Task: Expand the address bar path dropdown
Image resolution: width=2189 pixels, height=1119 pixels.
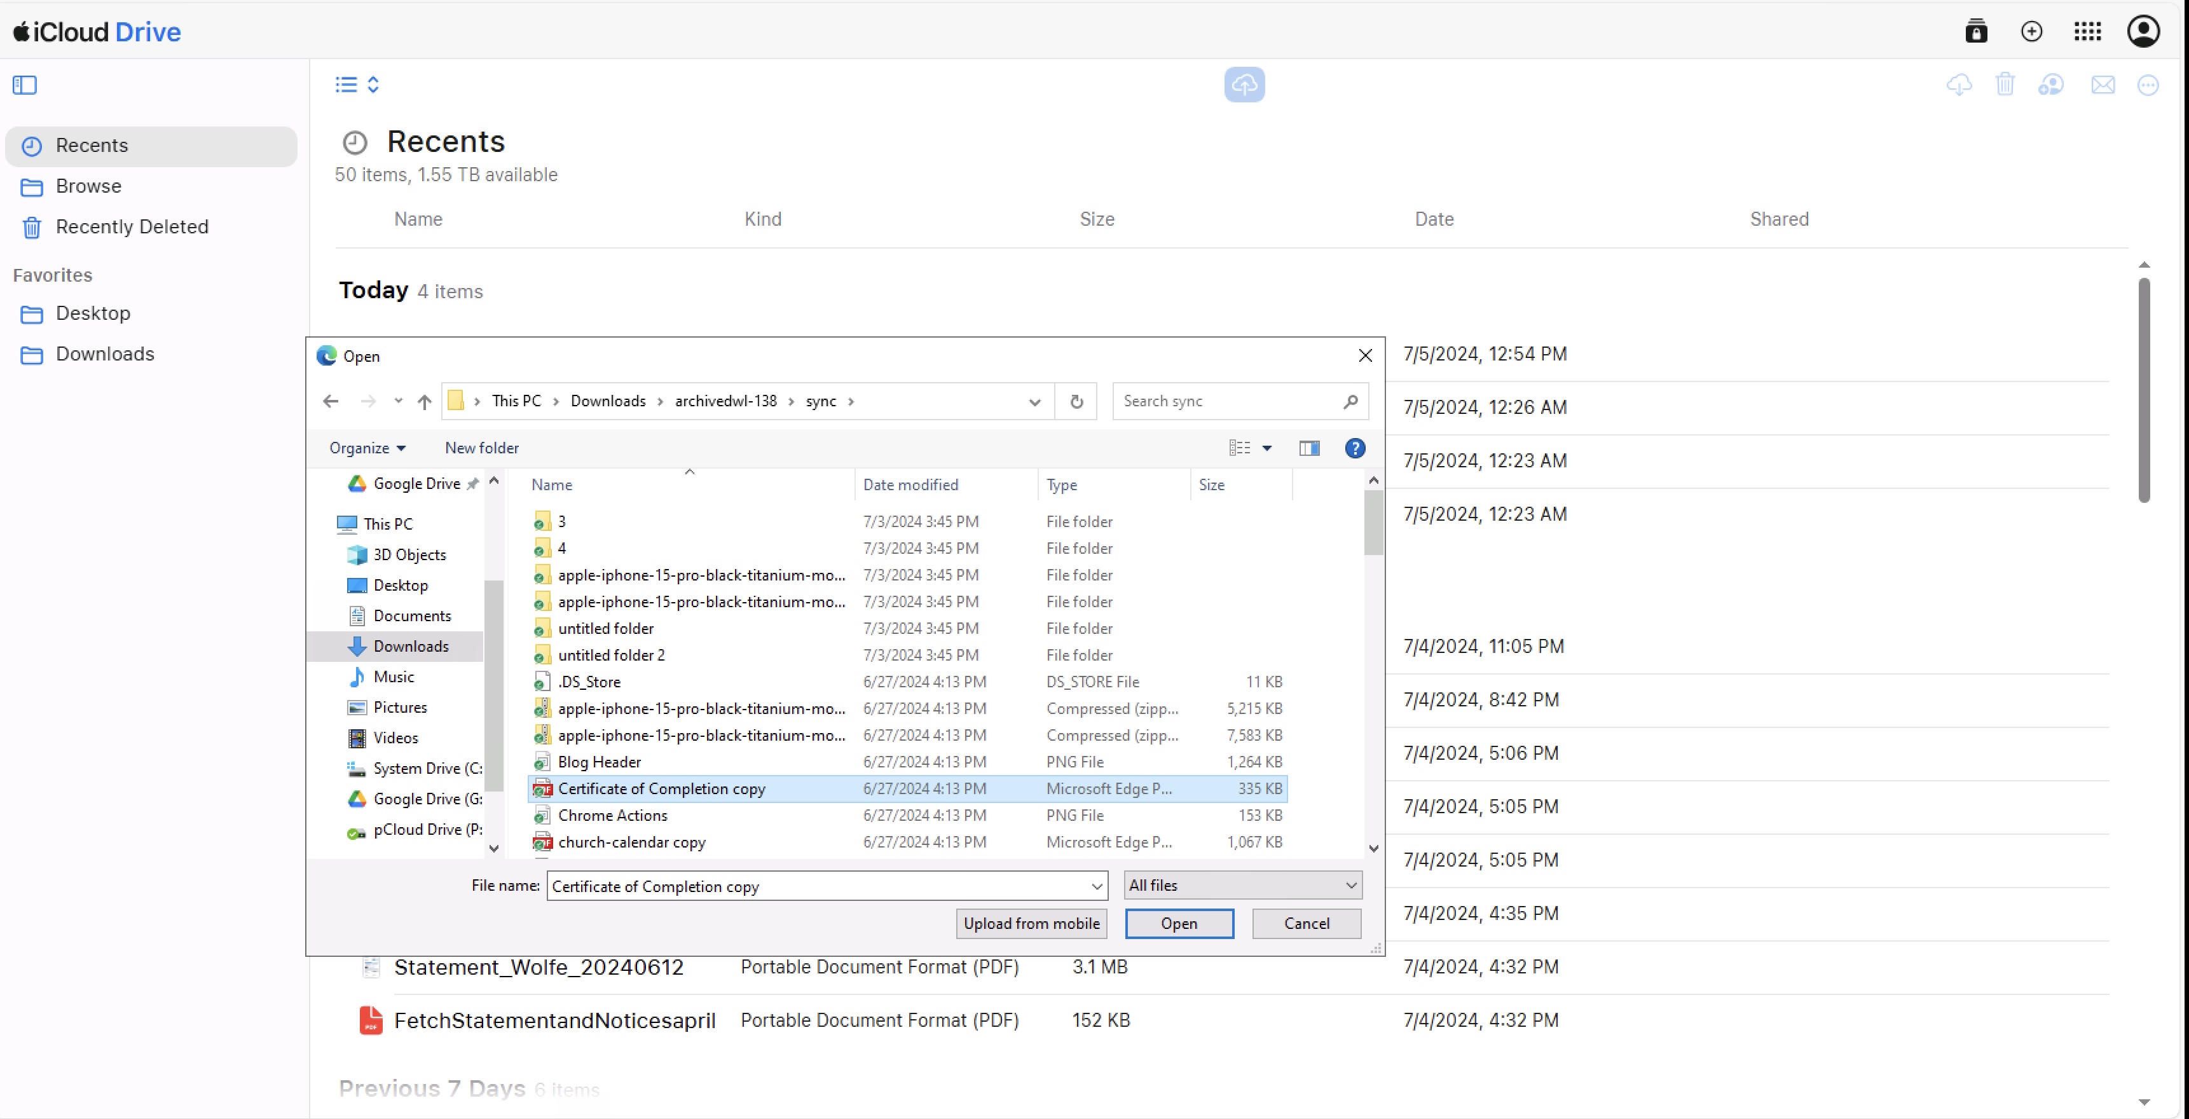Action: (x=1034, y=402)
